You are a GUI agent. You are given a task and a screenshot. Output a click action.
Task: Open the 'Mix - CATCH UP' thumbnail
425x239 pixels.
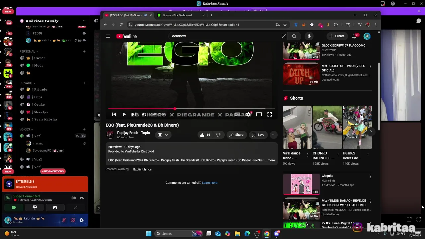[x=301, y=74]
